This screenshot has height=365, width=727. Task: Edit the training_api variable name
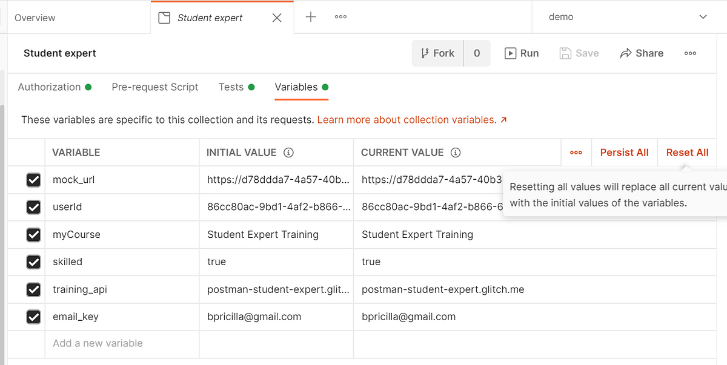coord(122,289)
